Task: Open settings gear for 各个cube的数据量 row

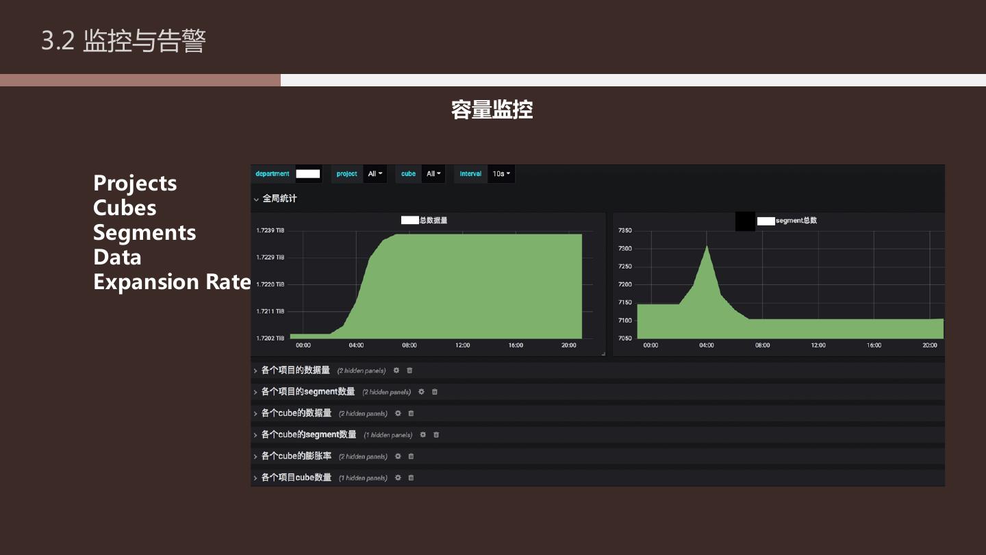Action: (x=398, y=413)
